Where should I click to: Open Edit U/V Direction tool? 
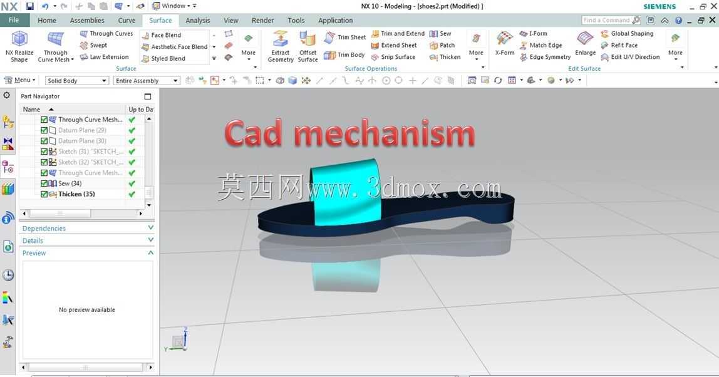coord(631,57)
